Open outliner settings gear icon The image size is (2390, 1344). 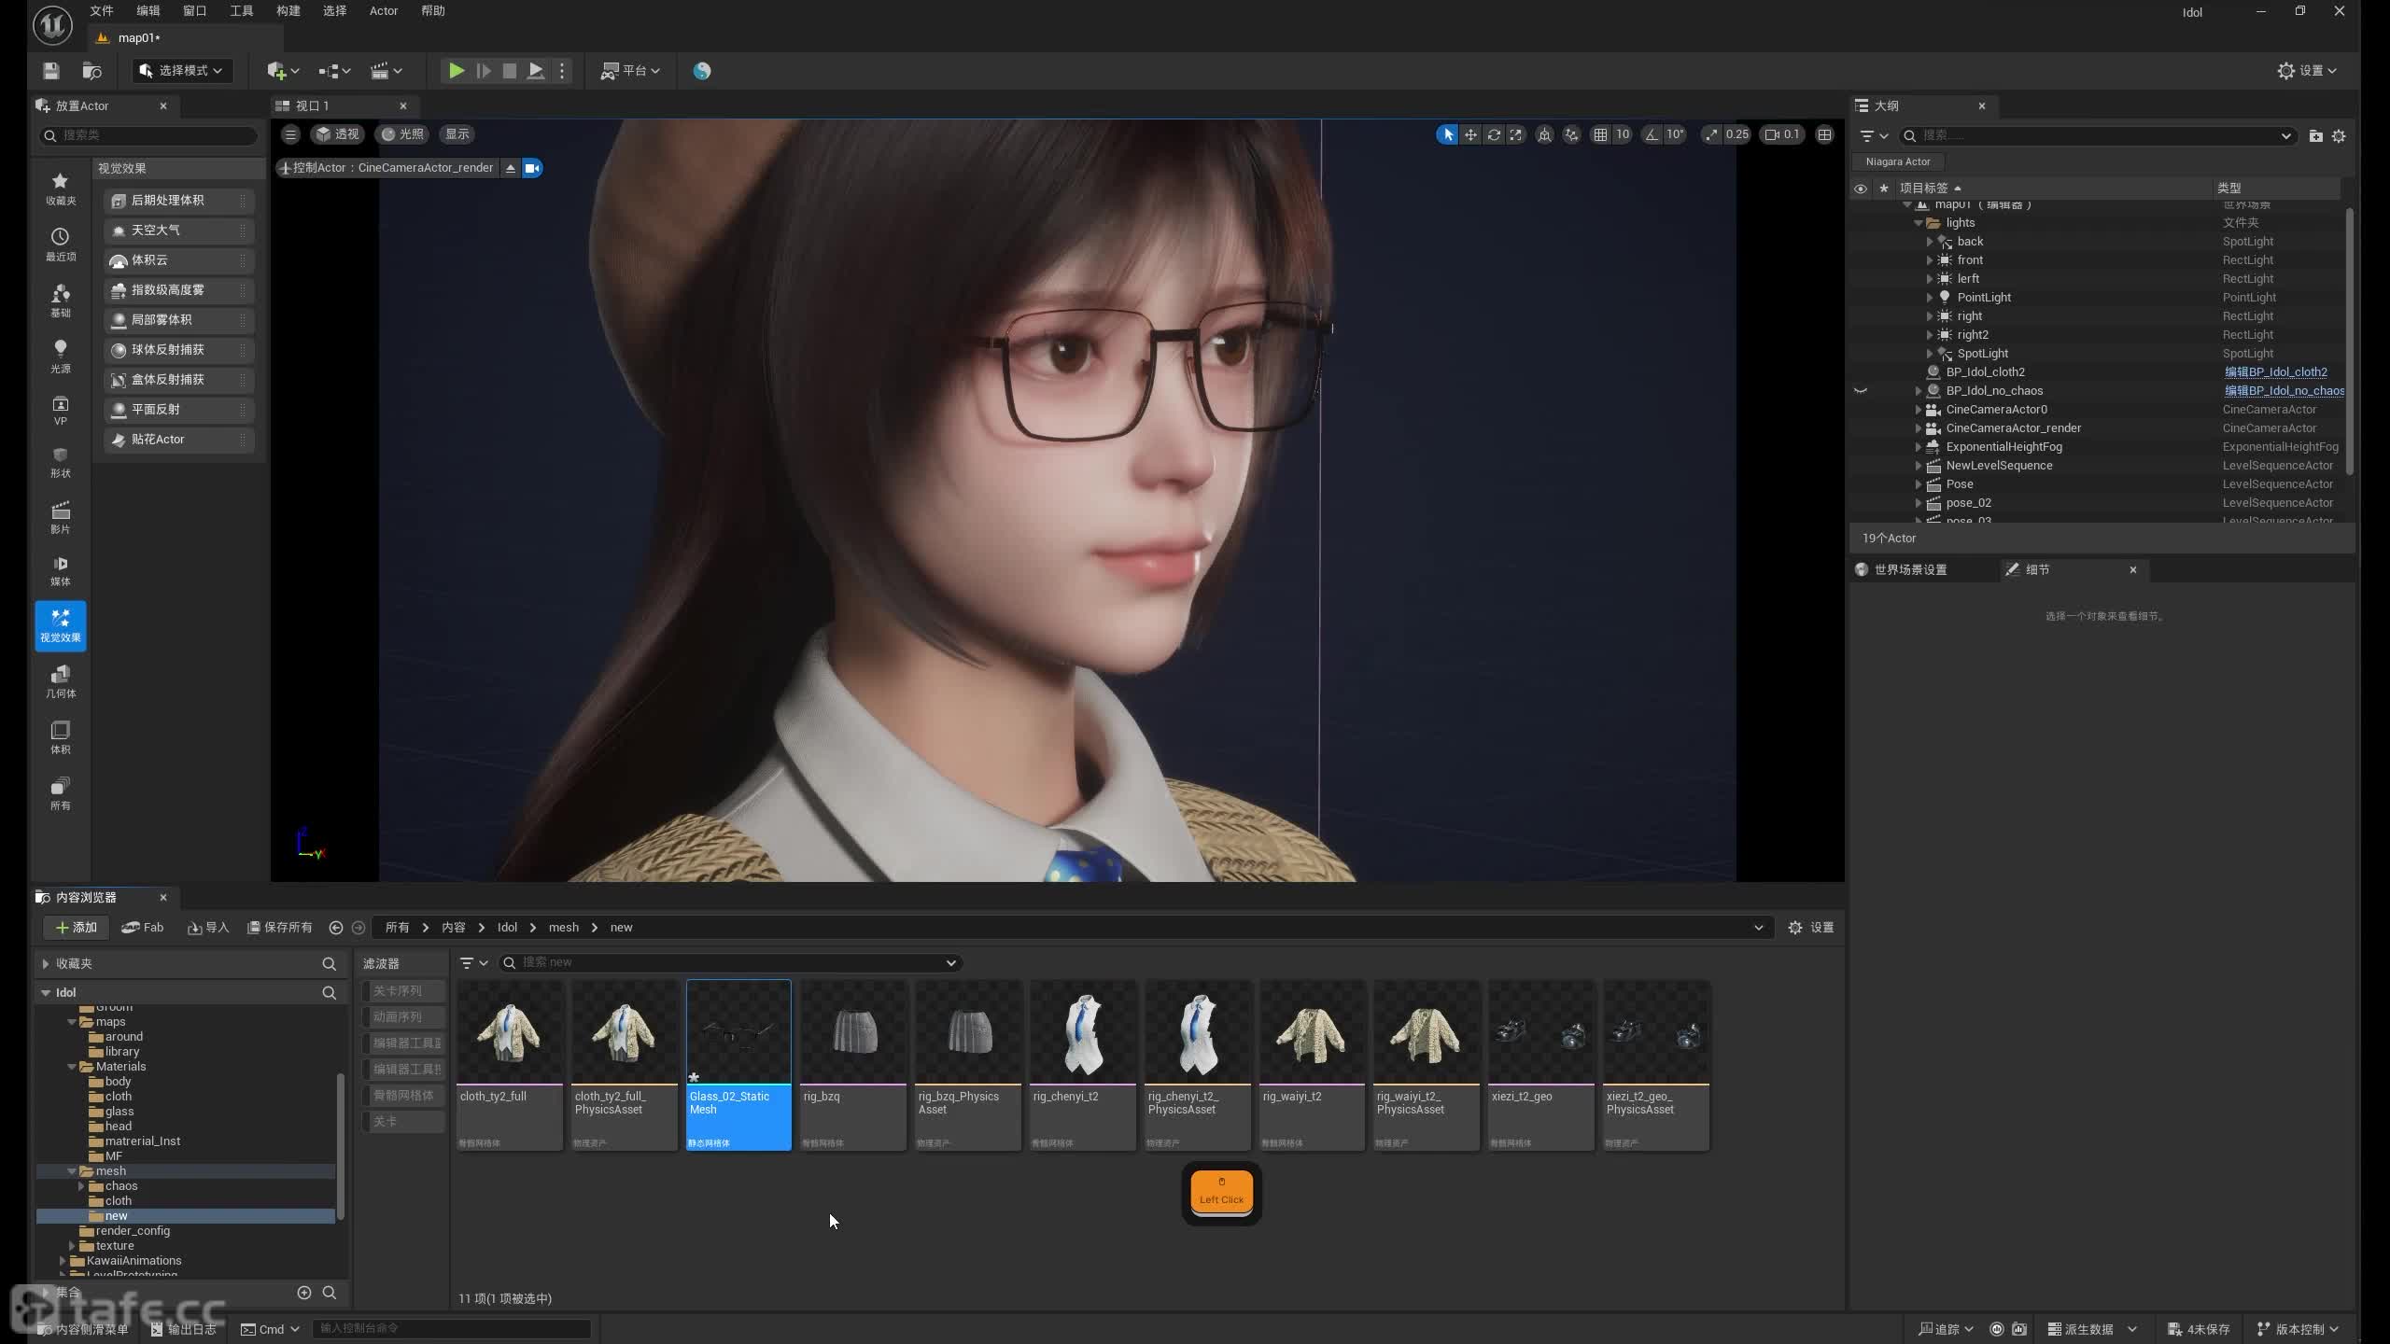(x=2339, y=136)
